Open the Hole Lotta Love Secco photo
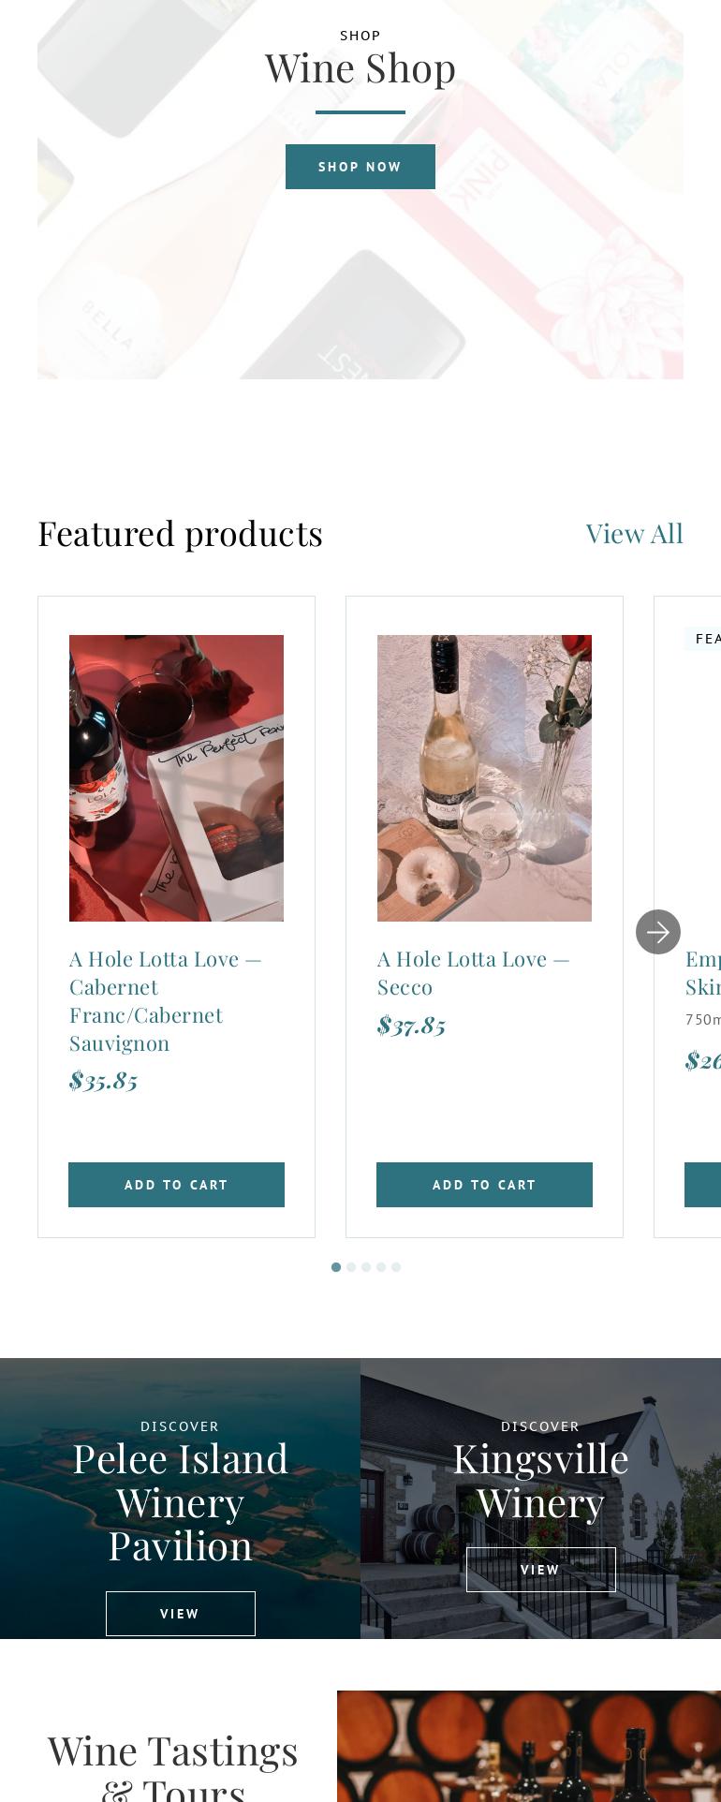 tap(484, 777)
